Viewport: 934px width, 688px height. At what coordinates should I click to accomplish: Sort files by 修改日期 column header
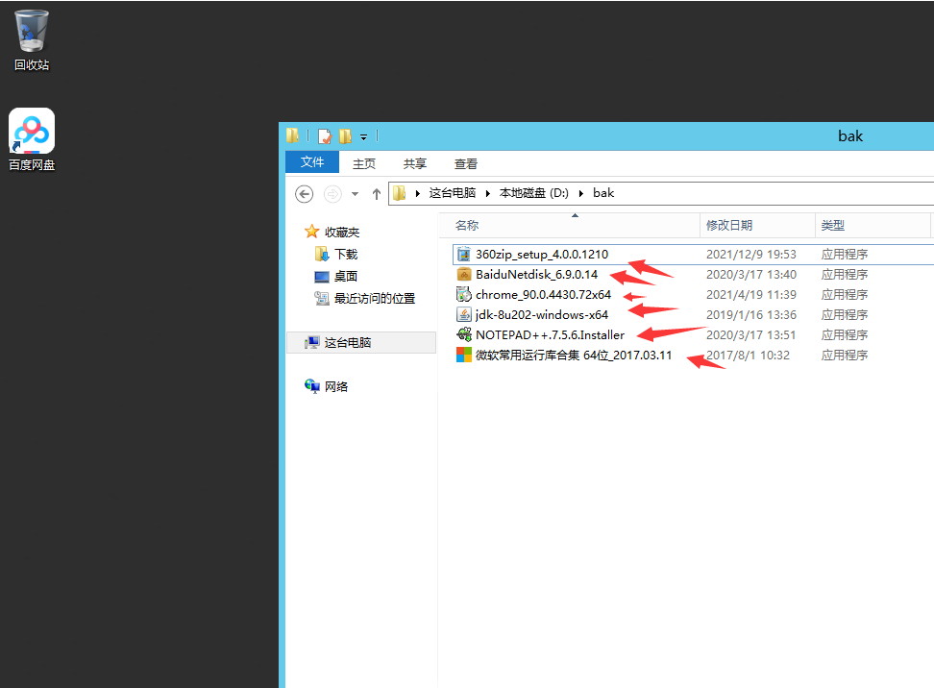[x=729, y=225]
